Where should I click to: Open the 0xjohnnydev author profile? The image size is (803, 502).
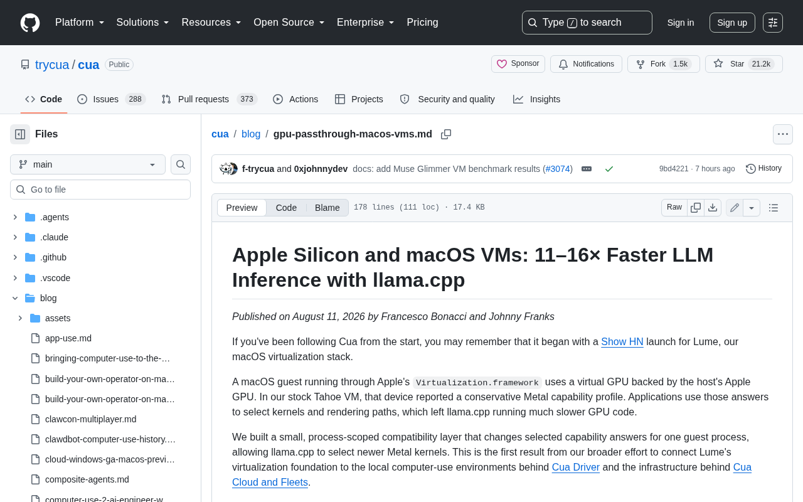point(321,169)
